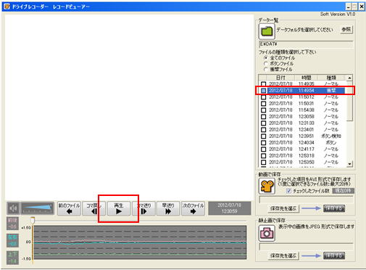The width and height of the screenshot is (366, 270).
Task: Fast forward with 早送り button
Action: [x=168, y=208]
